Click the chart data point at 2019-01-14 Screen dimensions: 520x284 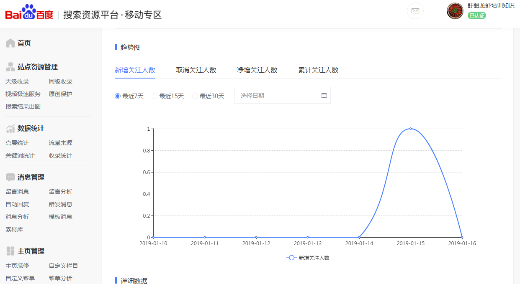coord(359,237)
